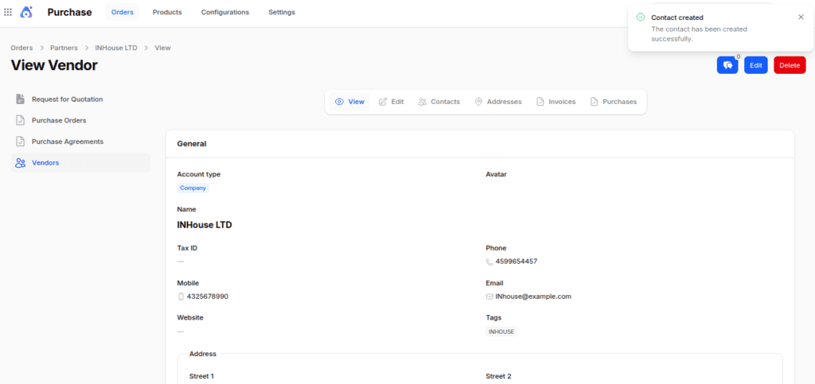
Task: Open the chatter messages icon button
Action: point(727,65)
